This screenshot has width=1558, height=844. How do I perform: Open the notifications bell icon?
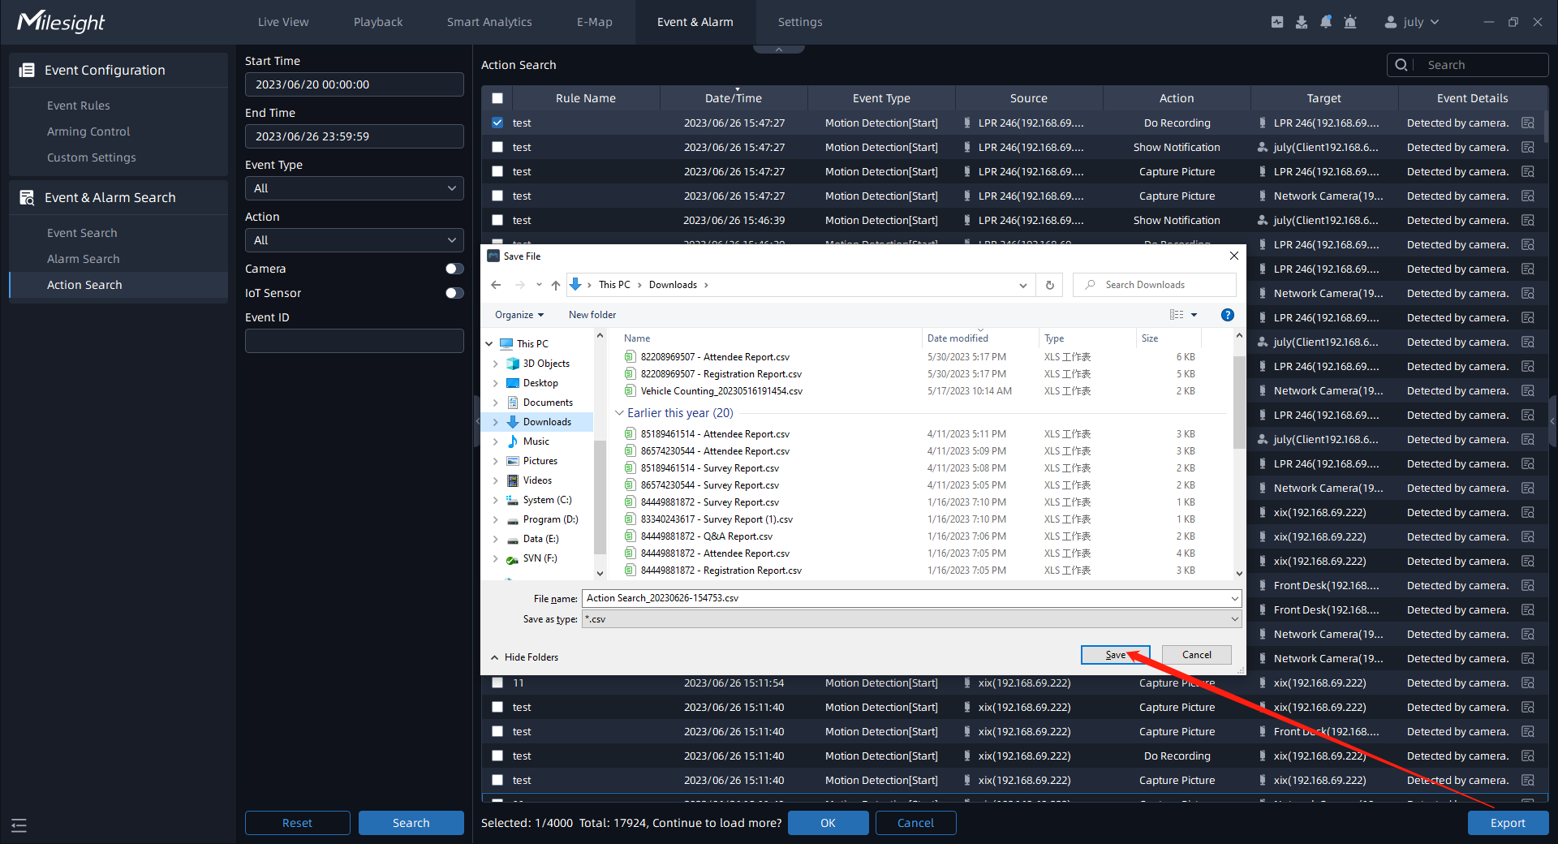click(1326, 22)
